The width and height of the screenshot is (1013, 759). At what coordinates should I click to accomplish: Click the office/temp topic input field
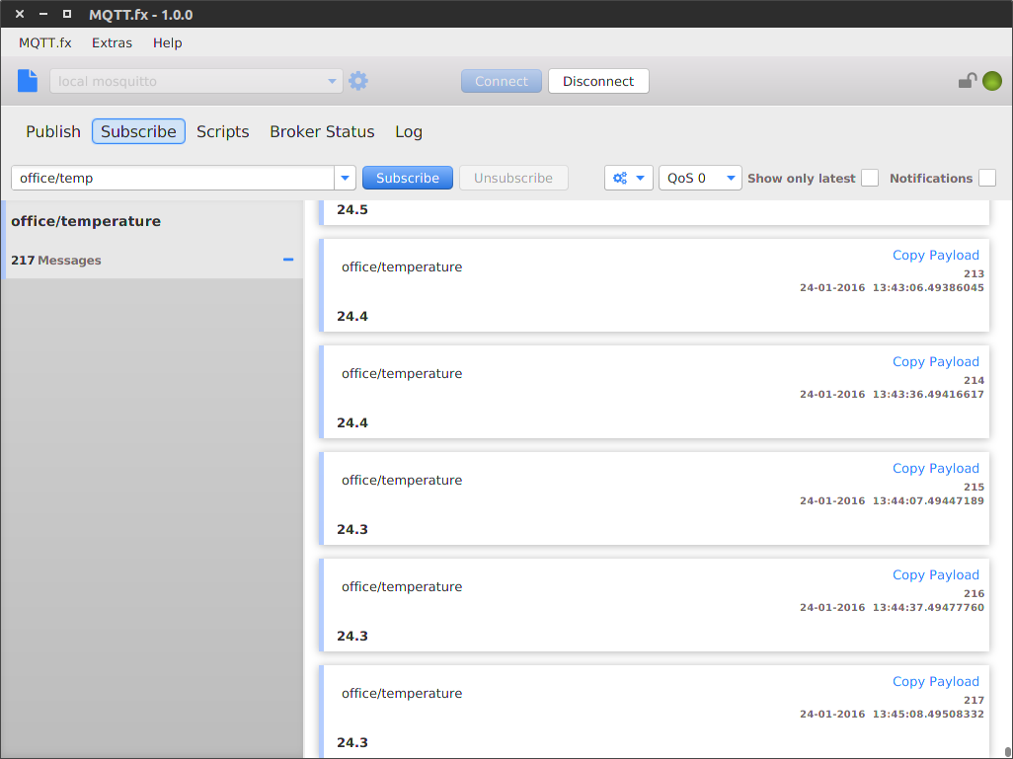pyautogui.click(x=173, y=178)
